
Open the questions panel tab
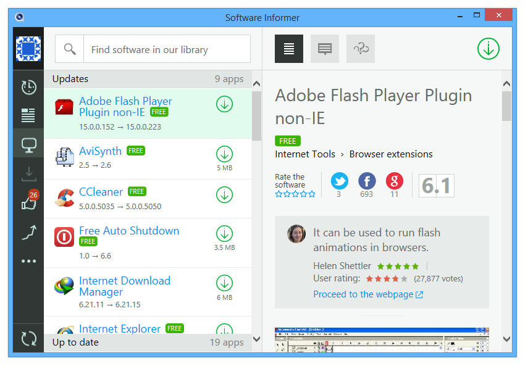pos(360,48)
